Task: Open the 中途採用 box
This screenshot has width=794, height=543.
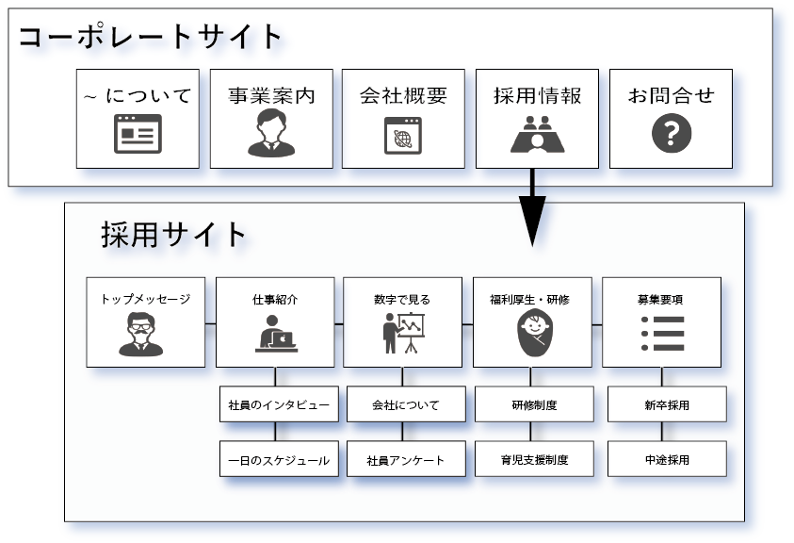Action: [x=667, y=460]
